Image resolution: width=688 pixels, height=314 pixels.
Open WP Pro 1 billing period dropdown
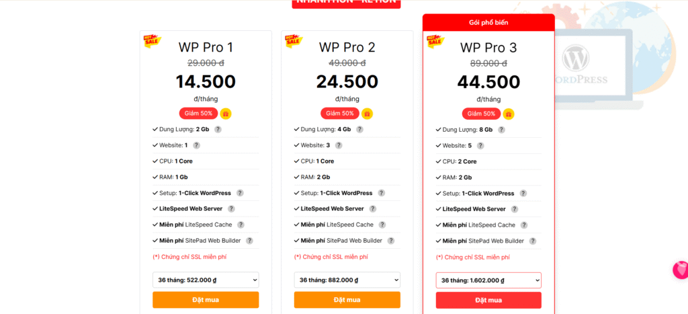coord(206,280)
